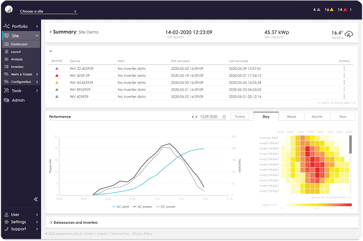This screenshot has height=241, width=363.
Task: Open actions menu for INV 4259-29
Action: pos(344,75)
